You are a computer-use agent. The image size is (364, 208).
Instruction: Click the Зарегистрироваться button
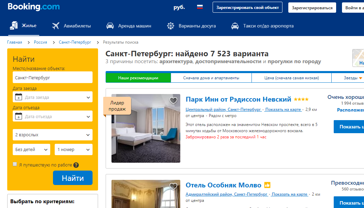pos(312,8)
